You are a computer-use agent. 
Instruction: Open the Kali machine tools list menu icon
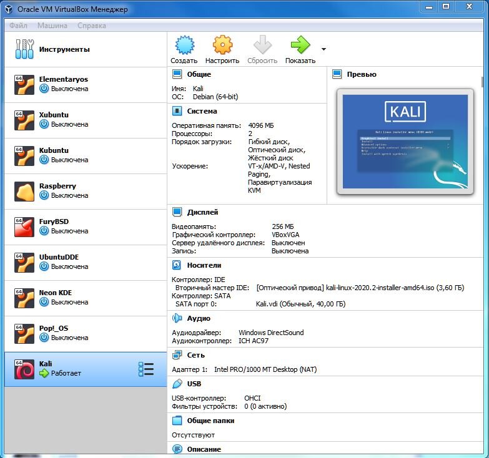point(146,369)
